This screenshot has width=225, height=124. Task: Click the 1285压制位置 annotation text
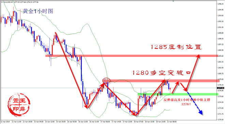[x=176, y=47]
